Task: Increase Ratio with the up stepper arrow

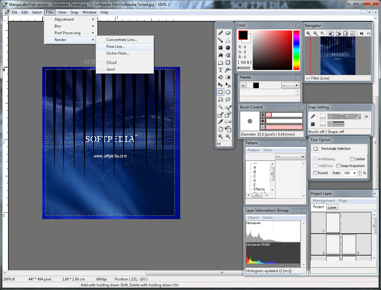Action: coord(359,172)
